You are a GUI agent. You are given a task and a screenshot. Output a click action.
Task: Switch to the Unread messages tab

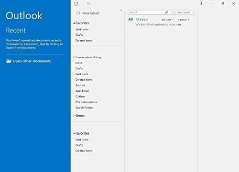click(x=142, y=19)
